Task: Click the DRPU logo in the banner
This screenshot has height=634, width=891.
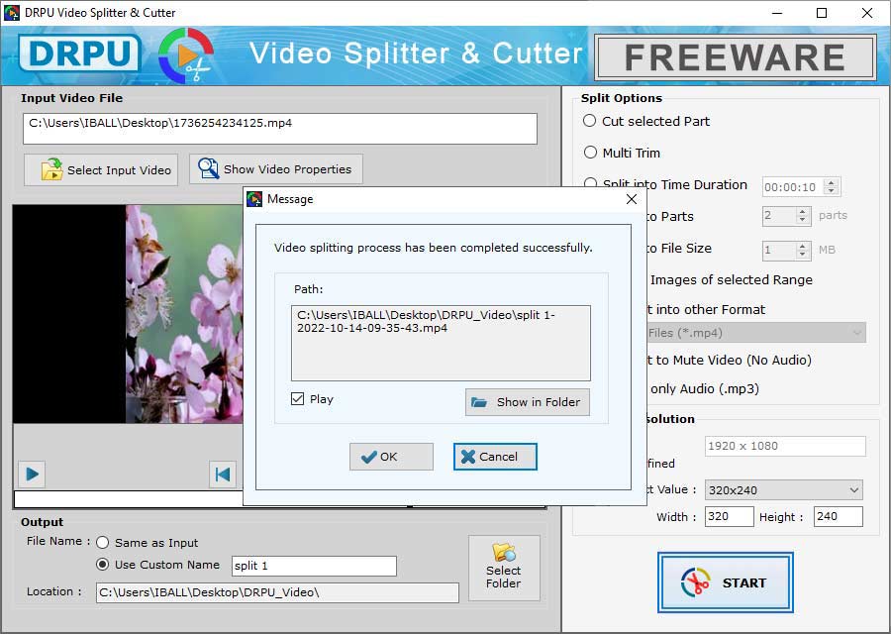Action: (79, 54)
